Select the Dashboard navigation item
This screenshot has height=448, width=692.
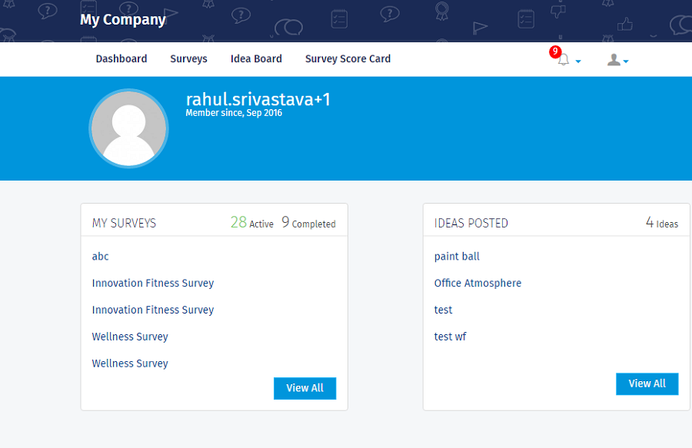(x=121, y=58)
